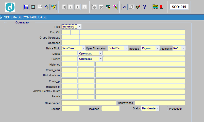Click the Clear form eraser window icon
204x122 pixels.
(108, 7)
